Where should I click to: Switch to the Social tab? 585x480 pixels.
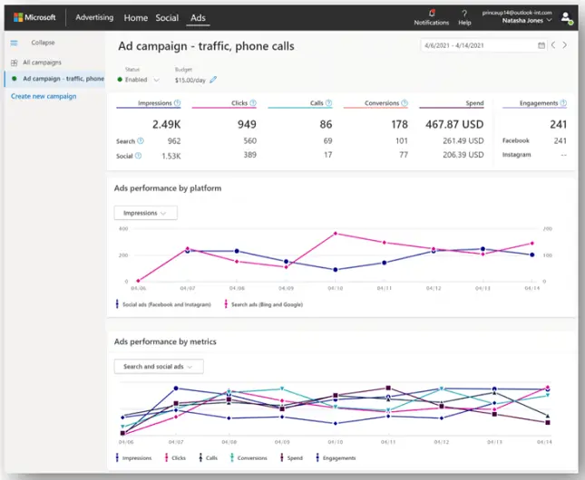(167, 18)
